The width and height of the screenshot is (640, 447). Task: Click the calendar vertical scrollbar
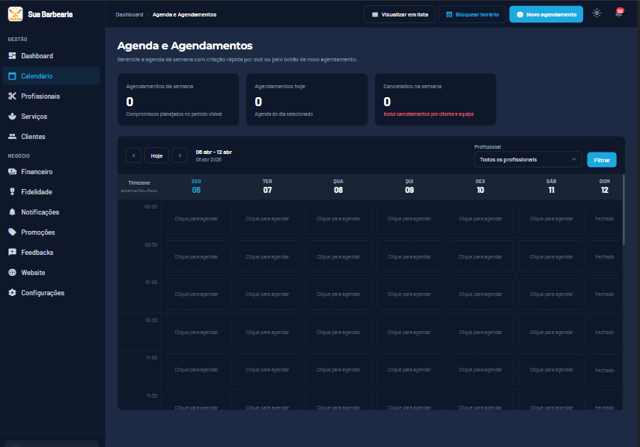(623, 209)
